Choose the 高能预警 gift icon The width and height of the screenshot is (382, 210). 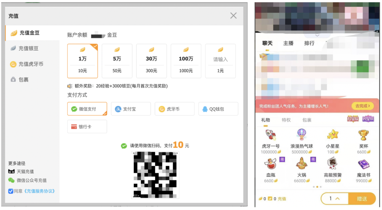(332, 163)
